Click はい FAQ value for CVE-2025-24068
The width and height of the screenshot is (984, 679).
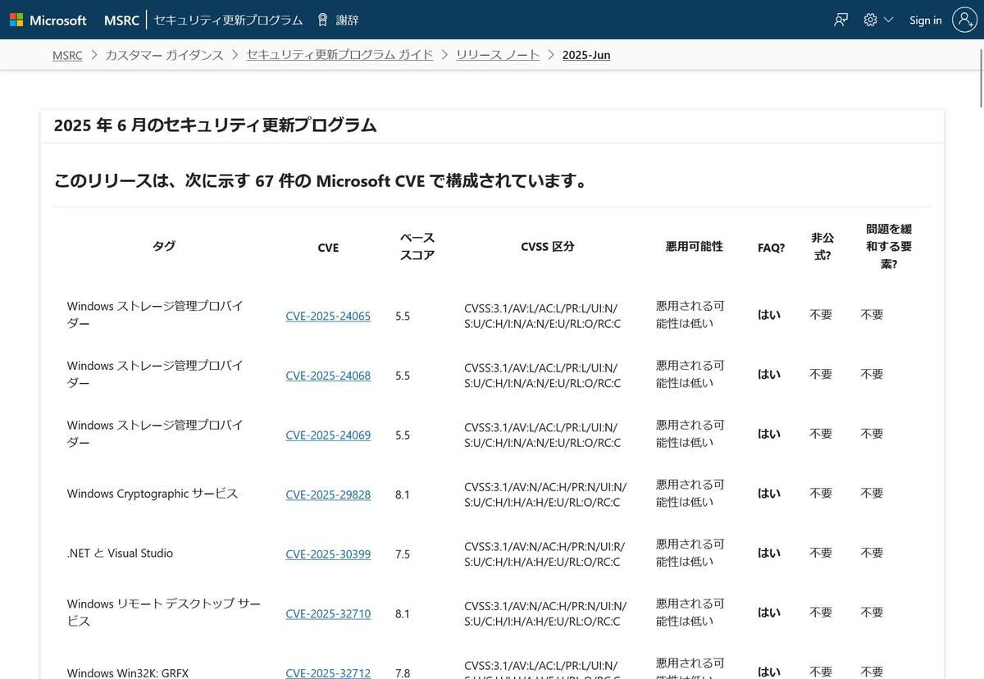[769, 374]
